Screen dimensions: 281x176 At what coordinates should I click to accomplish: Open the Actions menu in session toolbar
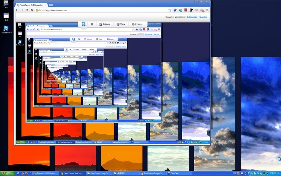pyautogui.click(x=104, y=24)
